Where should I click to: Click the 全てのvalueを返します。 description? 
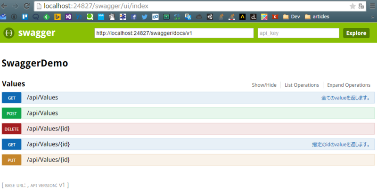[346, 98]
